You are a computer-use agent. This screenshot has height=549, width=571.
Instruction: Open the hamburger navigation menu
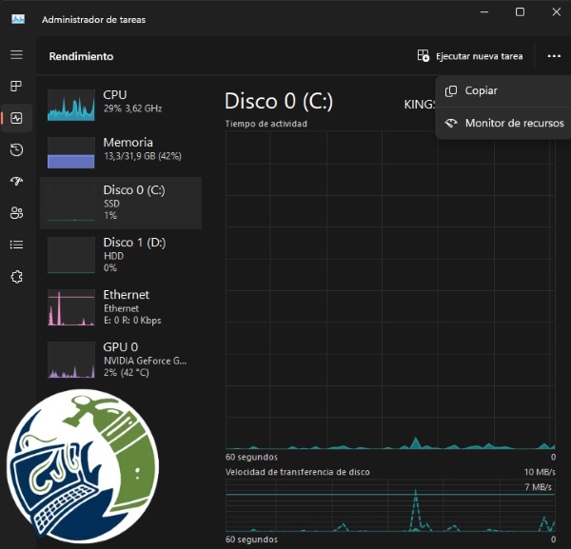16,55
